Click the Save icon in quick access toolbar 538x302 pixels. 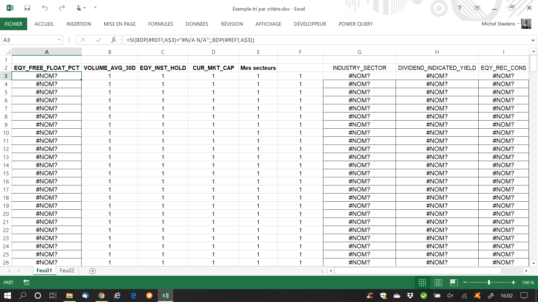27,8
